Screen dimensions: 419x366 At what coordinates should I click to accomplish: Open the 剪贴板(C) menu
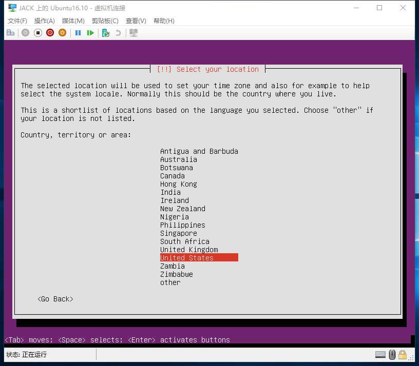(x=105, y=21)
